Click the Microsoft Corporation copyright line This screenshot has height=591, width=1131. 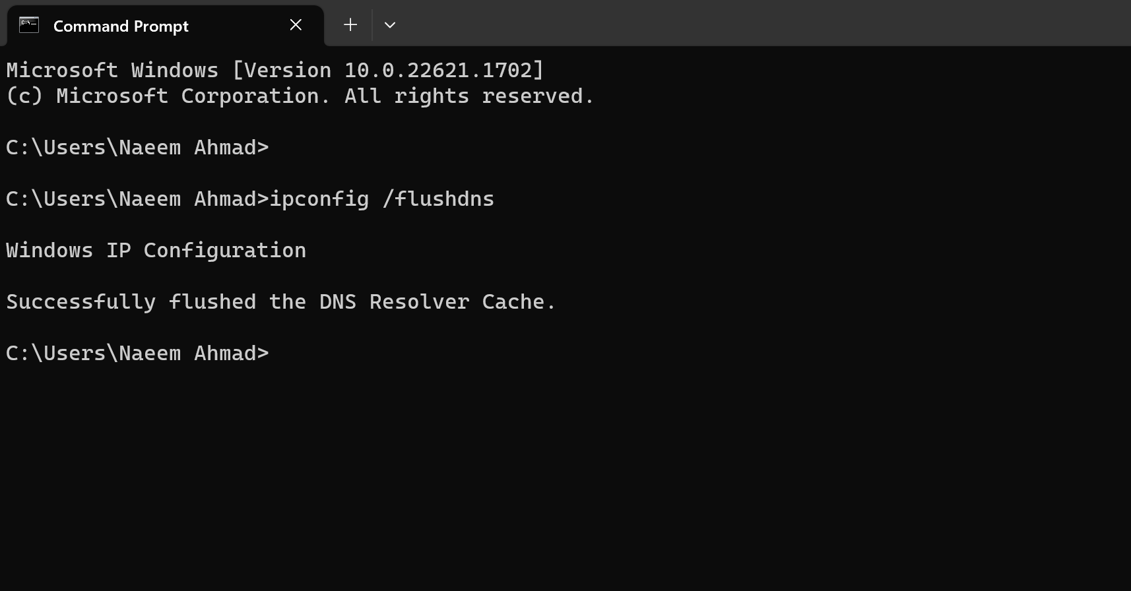tap(300, 96)
